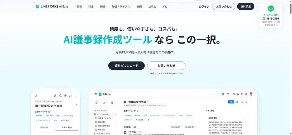Click the 参加者の会話率 button

pos(175,127)
